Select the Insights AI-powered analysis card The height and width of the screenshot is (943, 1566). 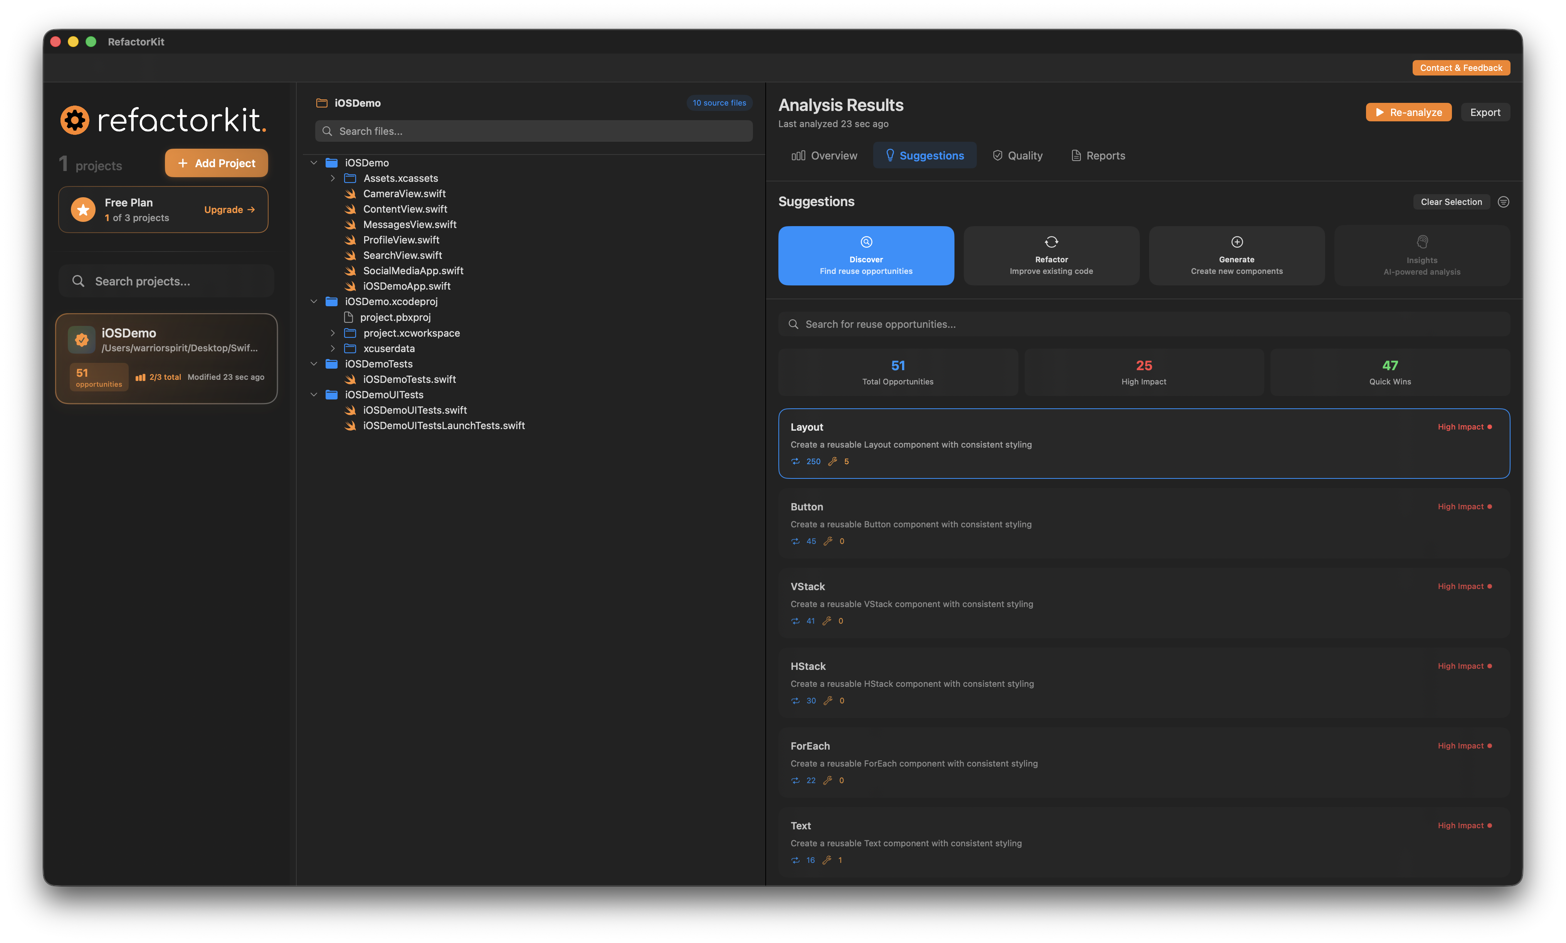click(1422, 255)
